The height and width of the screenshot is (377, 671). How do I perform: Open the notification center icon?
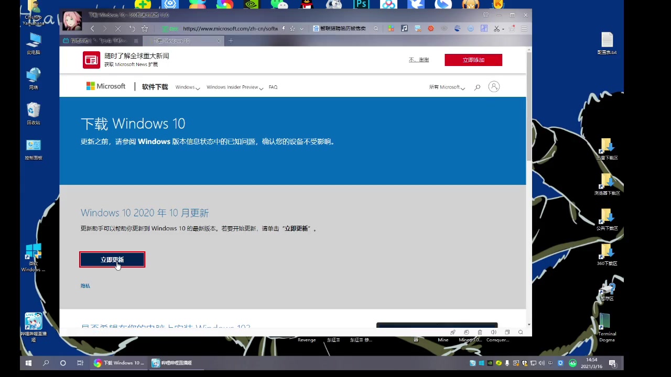pos(612,363)
